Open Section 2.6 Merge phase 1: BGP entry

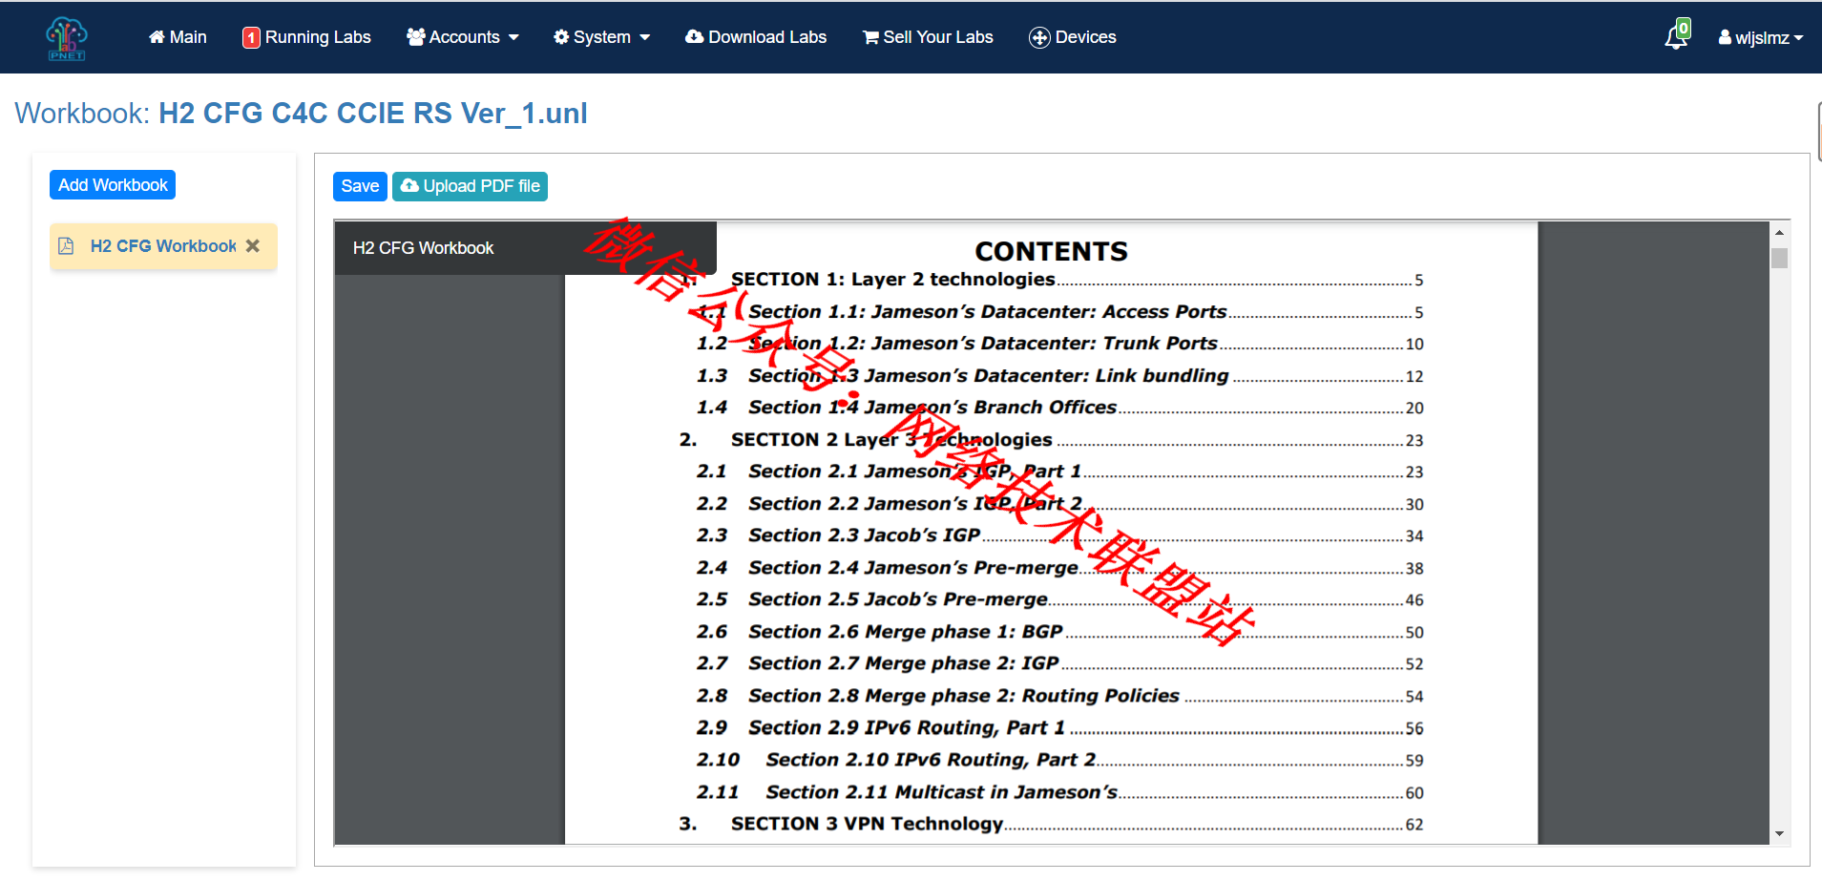click(x=1059, y=632)
